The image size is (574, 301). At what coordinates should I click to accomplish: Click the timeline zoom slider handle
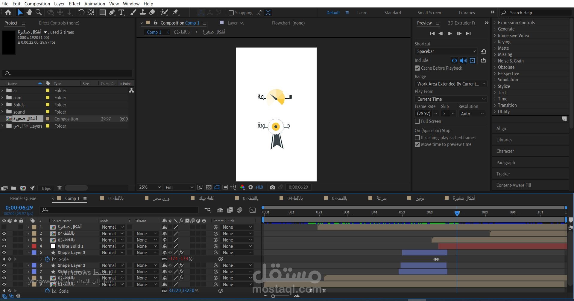pos(273,296)
